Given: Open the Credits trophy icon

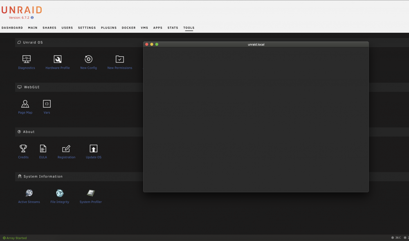Looking at the screenshot, I should tap(23, 149).
